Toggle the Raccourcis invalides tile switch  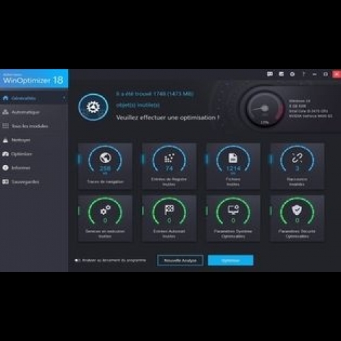tap(271, 159)
